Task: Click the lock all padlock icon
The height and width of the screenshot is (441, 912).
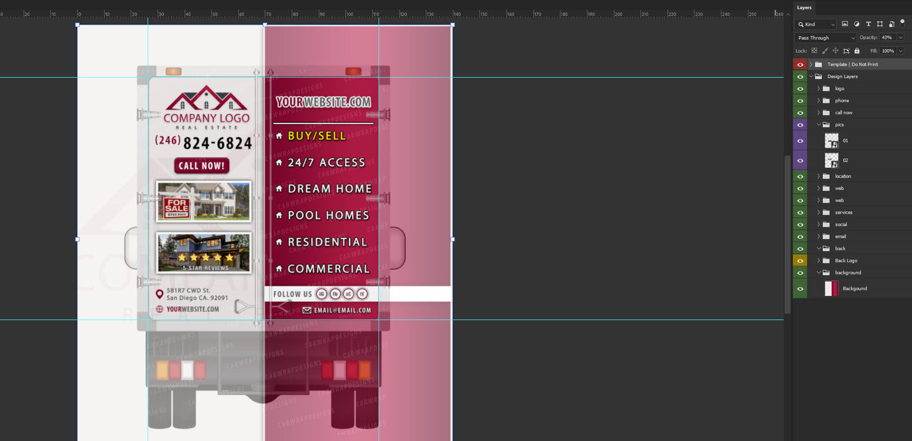Action: pos(856,50)
